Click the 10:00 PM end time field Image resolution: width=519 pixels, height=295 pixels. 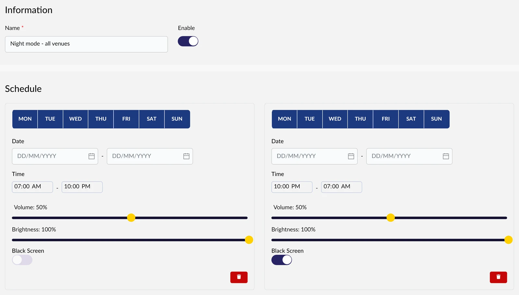point(82,187)
